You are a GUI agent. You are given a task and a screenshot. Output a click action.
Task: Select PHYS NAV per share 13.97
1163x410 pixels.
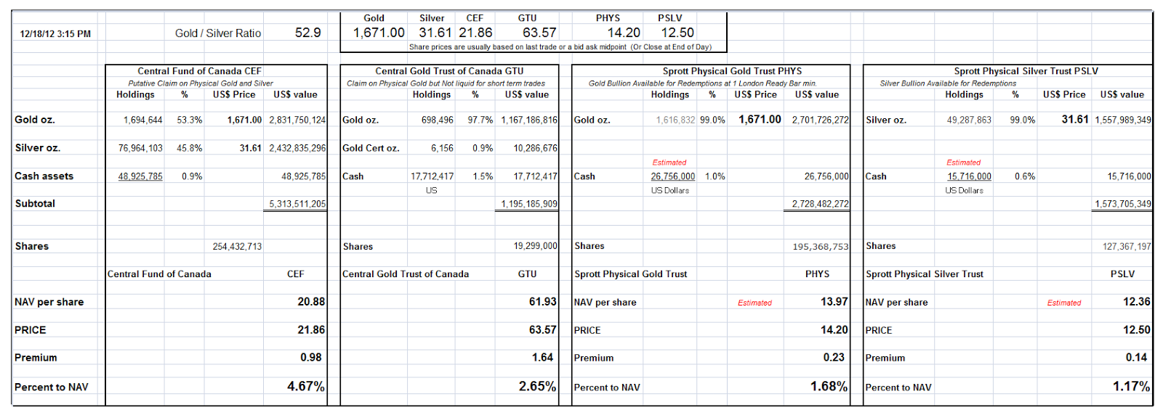point(834,302)
